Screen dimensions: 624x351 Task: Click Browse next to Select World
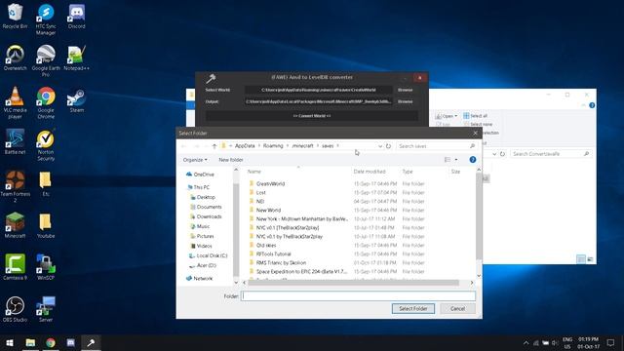(x=406, y=90)
